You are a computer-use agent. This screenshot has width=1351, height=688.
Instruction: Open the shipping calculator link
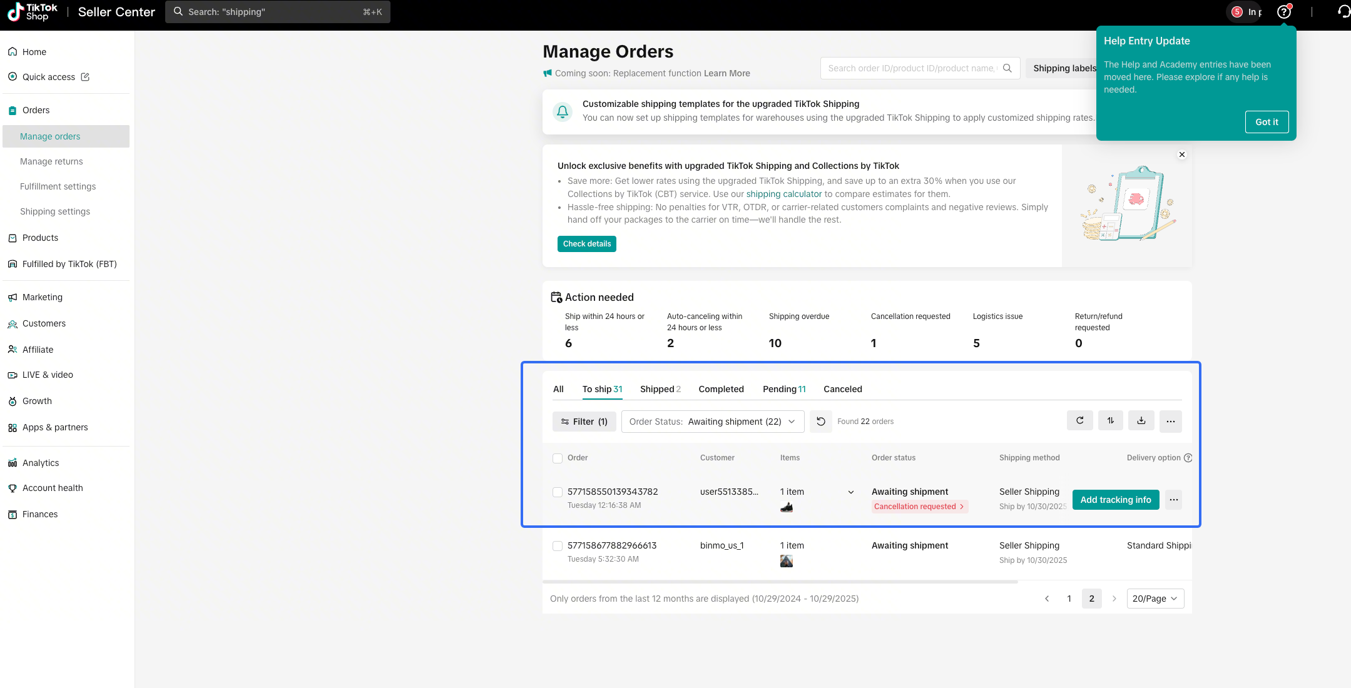click(x=783, y=194)
